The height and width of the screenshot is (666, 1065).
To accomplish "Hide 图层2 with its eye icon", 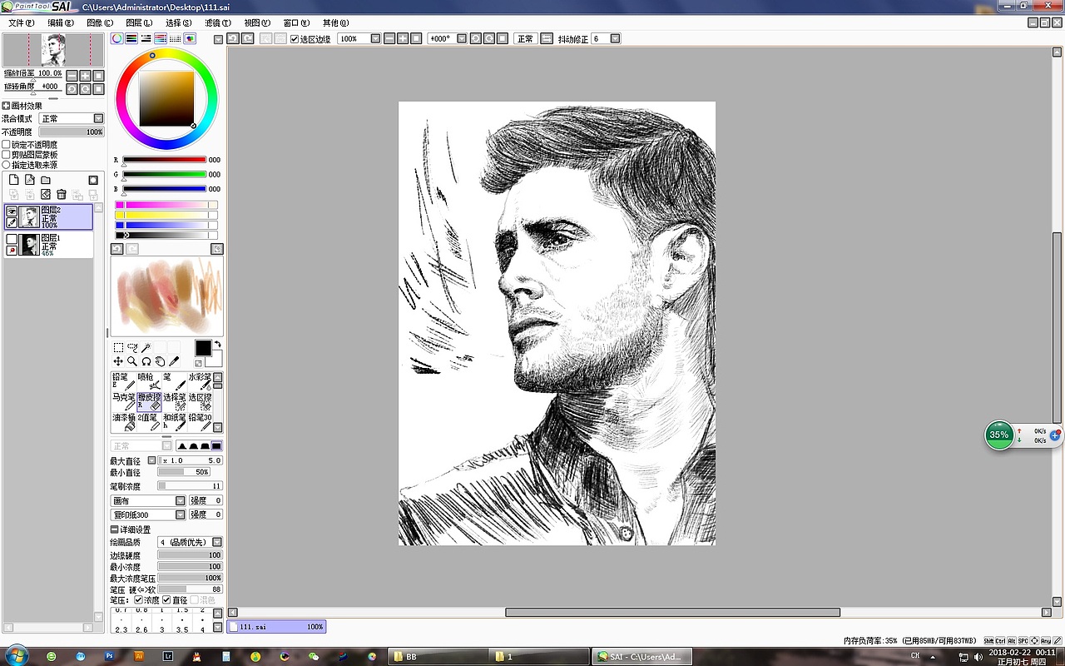I will point(12,211).
